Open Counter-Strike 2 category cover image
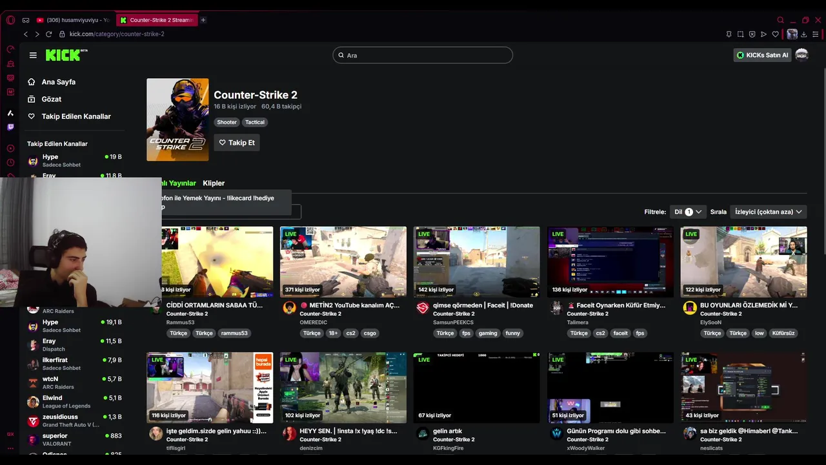Screen dimensions: 826x465 pos(177,119)
